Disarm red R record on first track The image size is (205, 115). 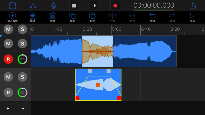pyautogui.click(x=8, y=59)
